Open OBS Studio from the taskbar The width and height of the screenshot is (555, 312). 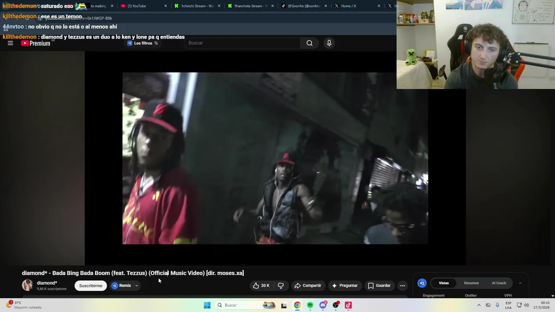pyautogui.click(x=336, y=305)
